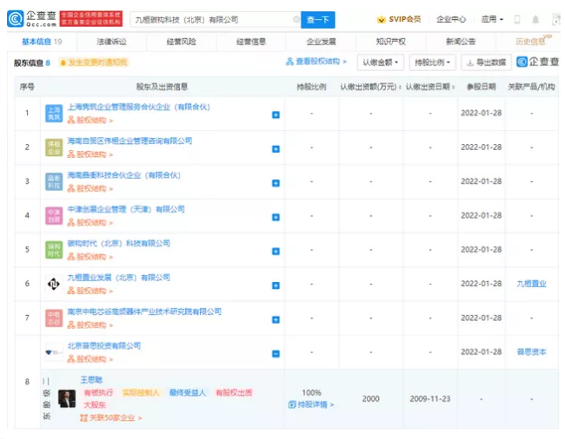Click the 有被执行 tag
This screenshot has width=565, height=439.
click(x=99, y=393)
